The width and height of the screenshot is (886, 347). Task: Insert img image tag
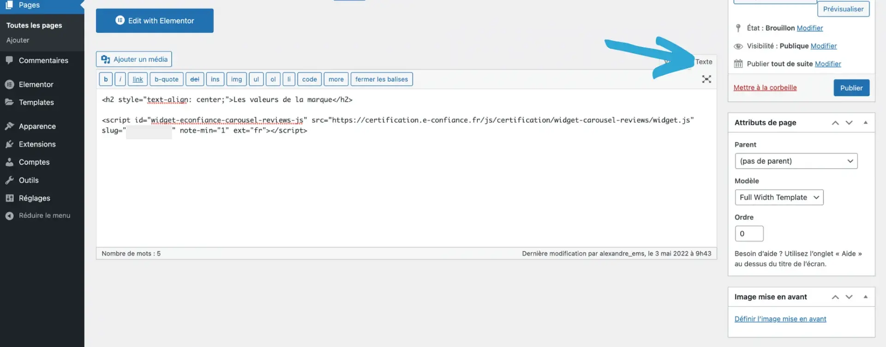[x=236, y=79]
